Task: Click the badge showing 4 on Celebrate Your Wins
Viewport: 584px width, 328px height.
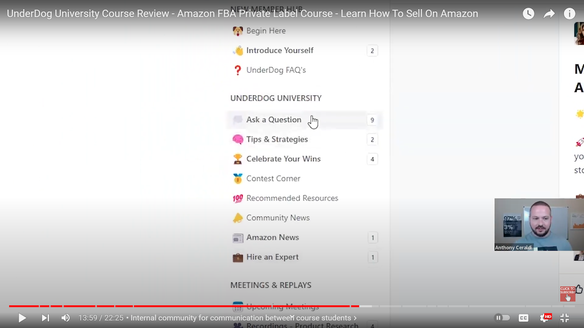Action: (372, 159)
